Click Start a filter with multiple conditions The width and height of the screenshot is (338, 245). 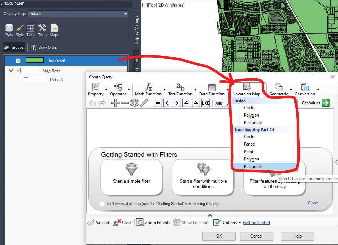pos(203,177)
